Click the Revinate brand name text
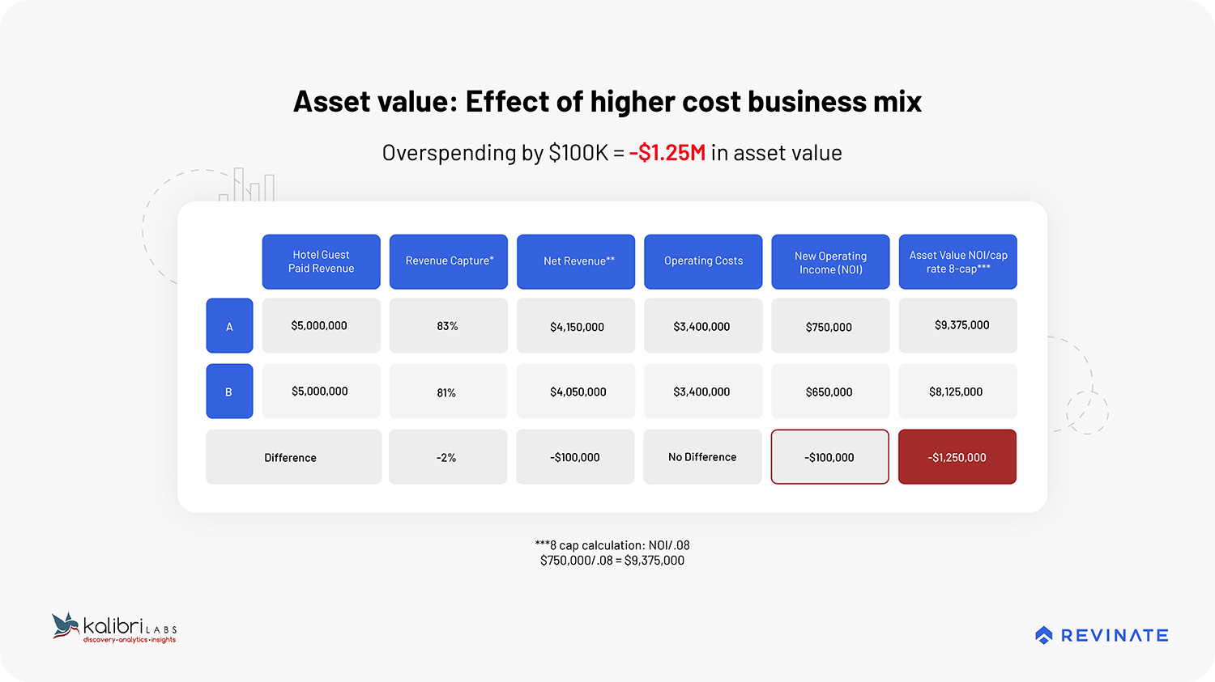1215x682 pixels. click(x=1115, y=636)
